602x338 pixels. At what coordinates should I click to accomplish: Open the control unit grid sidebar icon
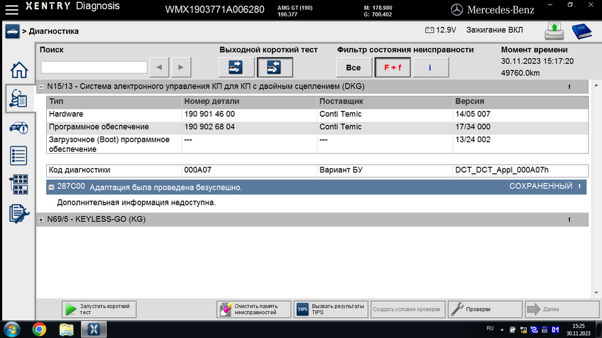(19, 185)
